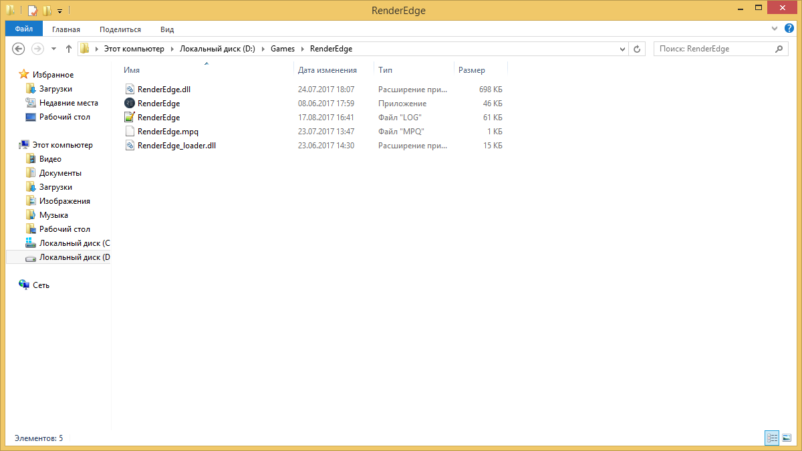Screen dimensions: 802x451
Task: Sort by the Тип column header
Action: pyautogui.click(x=385, y=70)
